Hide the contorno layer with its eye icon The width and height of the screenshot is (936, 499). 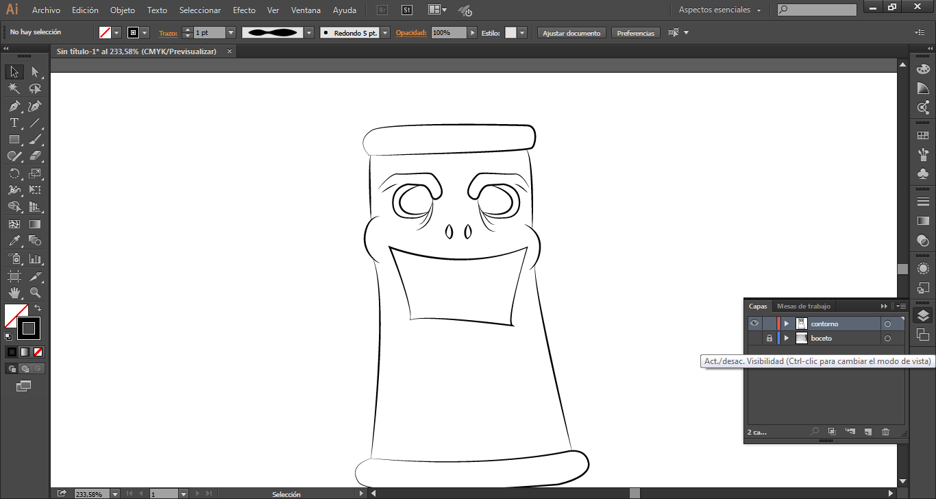(754, 324)
